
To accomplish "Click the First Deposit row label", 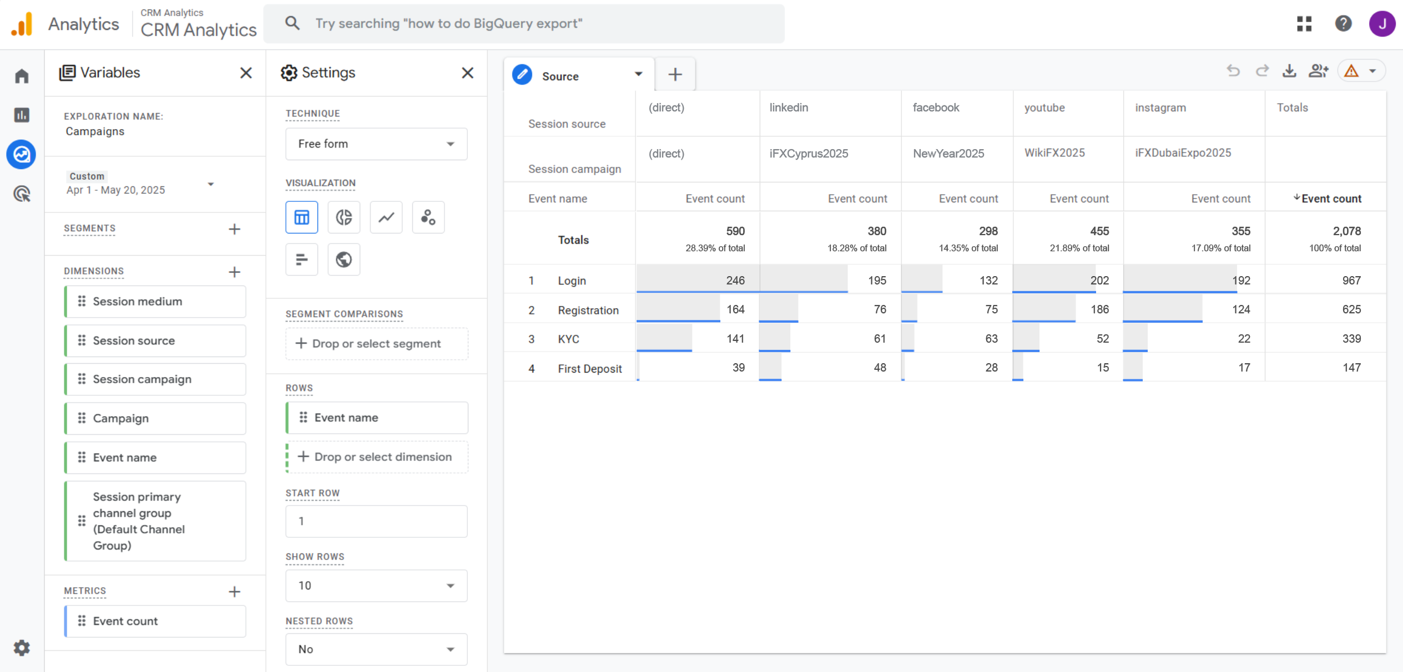I will [x=590, y=369].
